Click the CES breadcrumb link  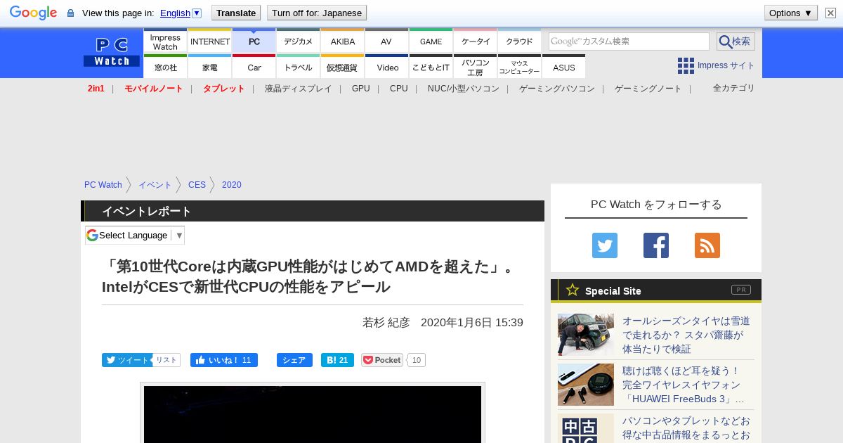pos(197,185)
